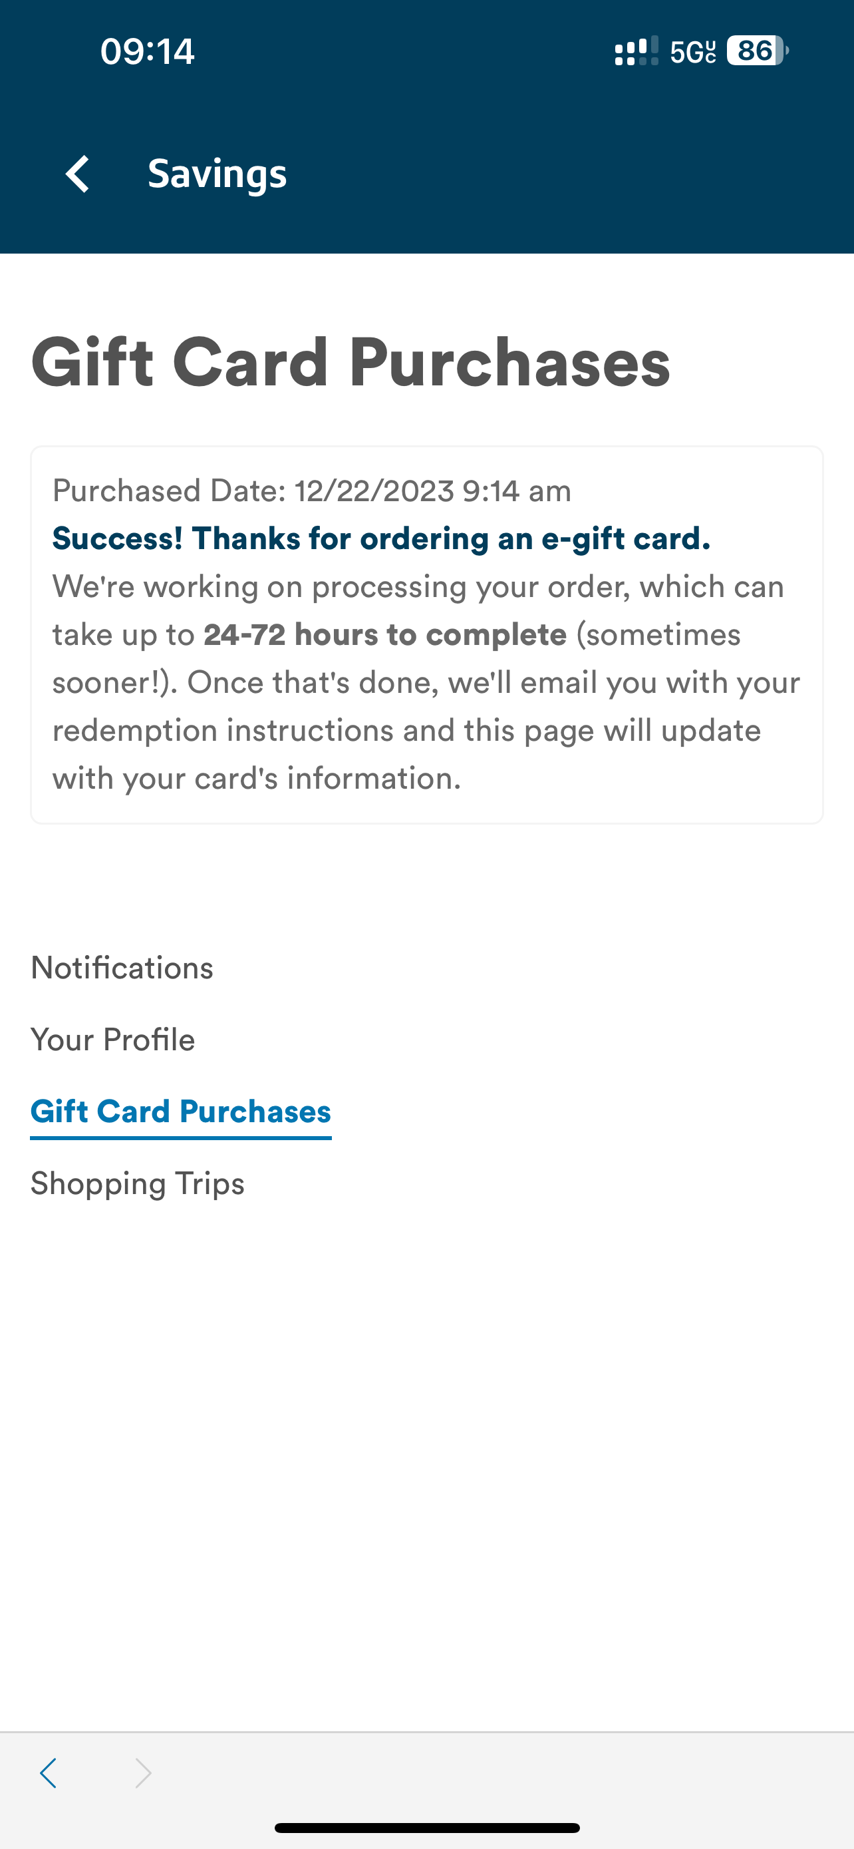Tap the Gift Card Purchases page heading
This screenshot has width=854, height=1849.
tap(351, 363)
